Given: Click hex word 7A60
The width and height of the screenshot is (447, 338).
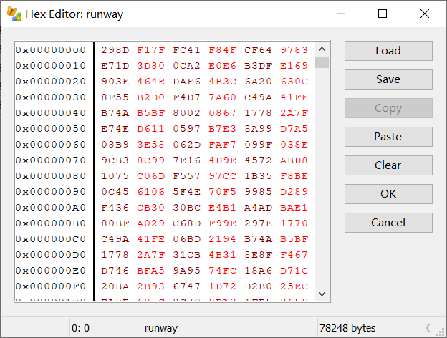Looking at the screenshot, I should (222, 97).
